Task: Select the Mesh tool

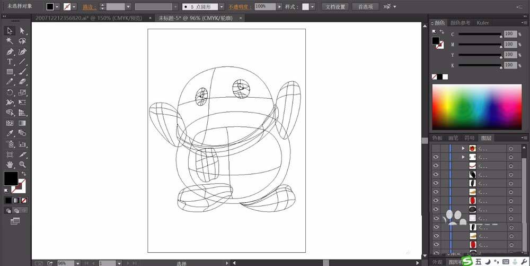Action: [x=10, y=123]
